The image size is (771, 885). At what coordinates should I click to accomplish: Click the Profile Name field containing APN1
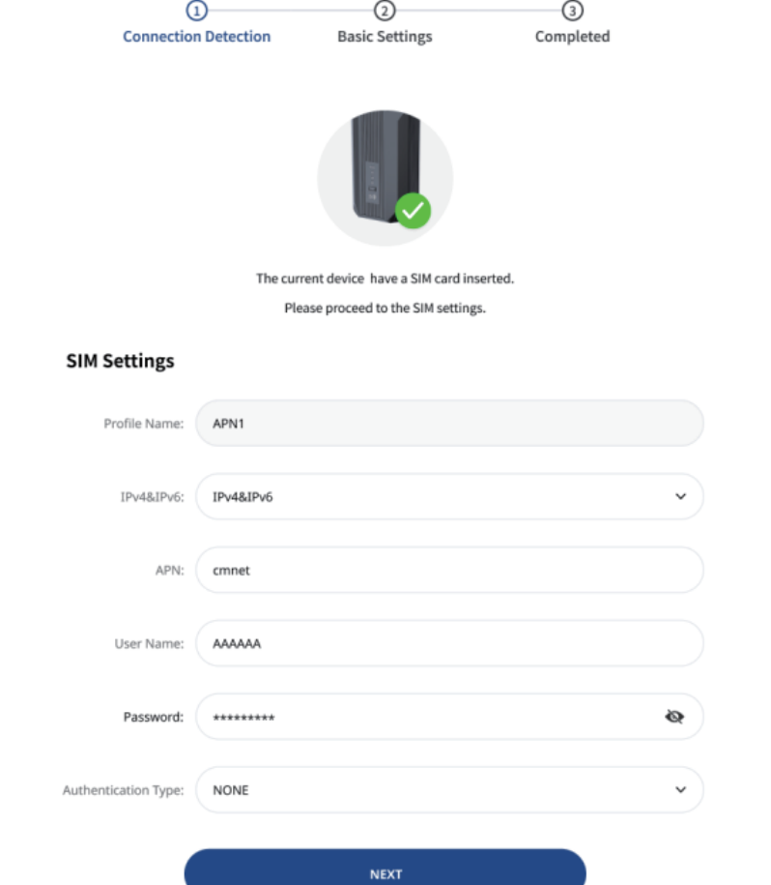449,423
